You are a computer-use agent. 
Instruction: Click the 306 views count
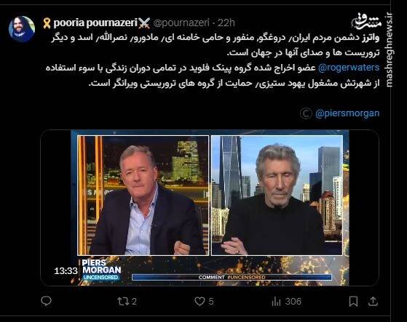coord(293,301)
